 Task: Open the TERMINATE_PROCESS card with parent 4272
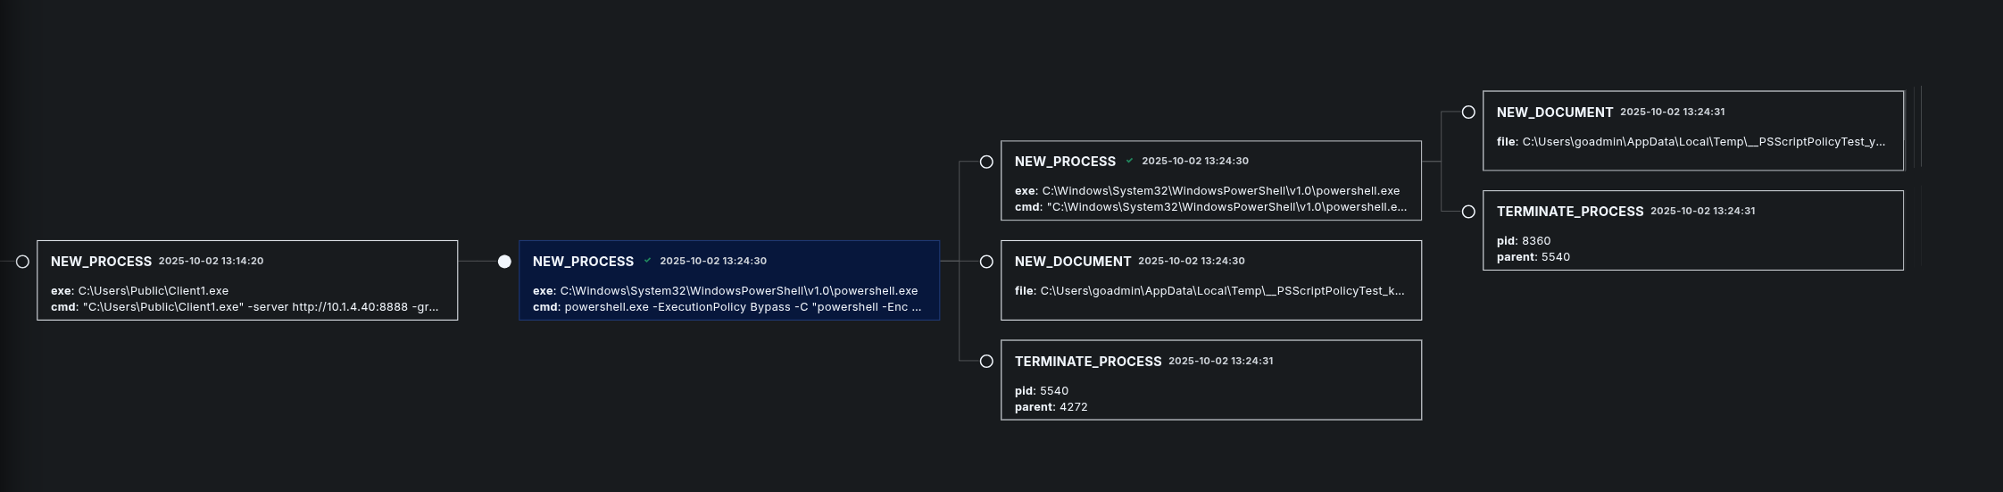click(1210, 379)
